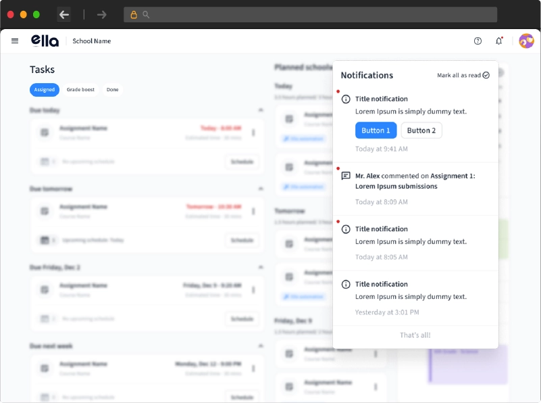Click the comment icon beside Mr. Alex notification

[x=346, y=176]
